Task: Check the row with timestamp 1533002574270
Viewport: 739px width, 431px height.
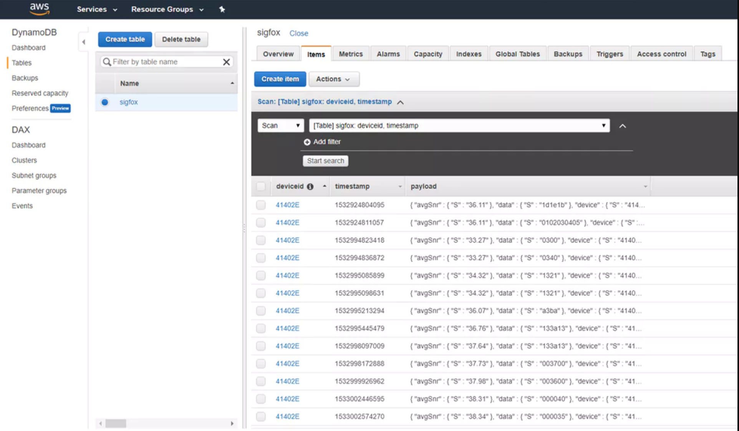Action: [x=261, y=416]
